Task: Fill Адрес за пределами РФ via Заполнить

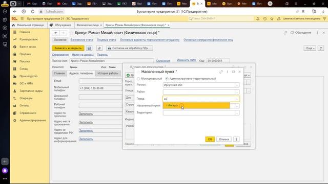Action: tap(86, 131)
